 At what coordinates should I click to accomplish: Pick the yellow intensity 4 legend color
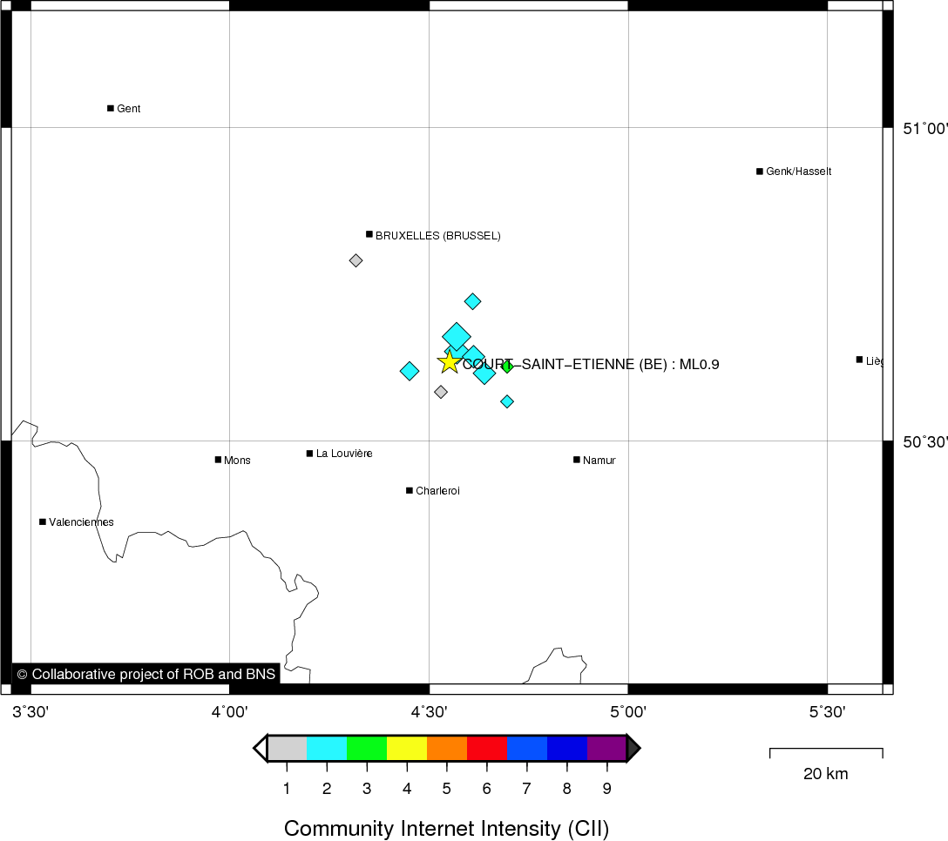click(407, 748)
